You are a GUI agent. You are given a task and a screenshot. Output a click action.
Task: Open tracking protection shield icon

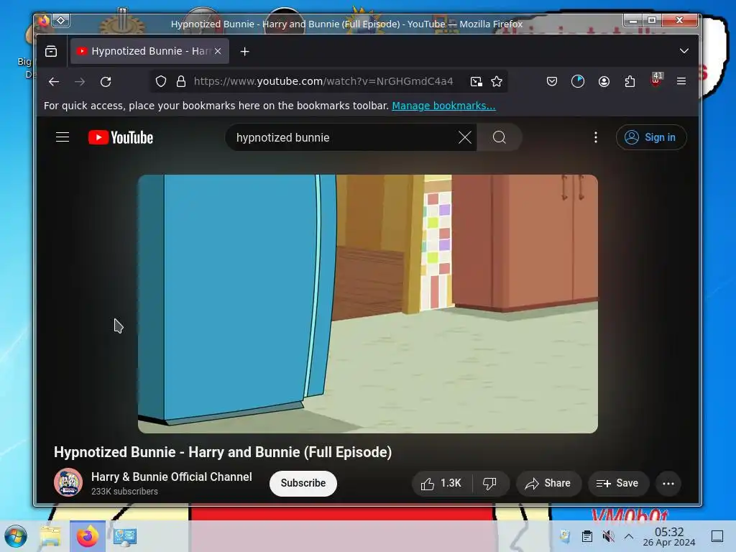click(x=161, y=82)
